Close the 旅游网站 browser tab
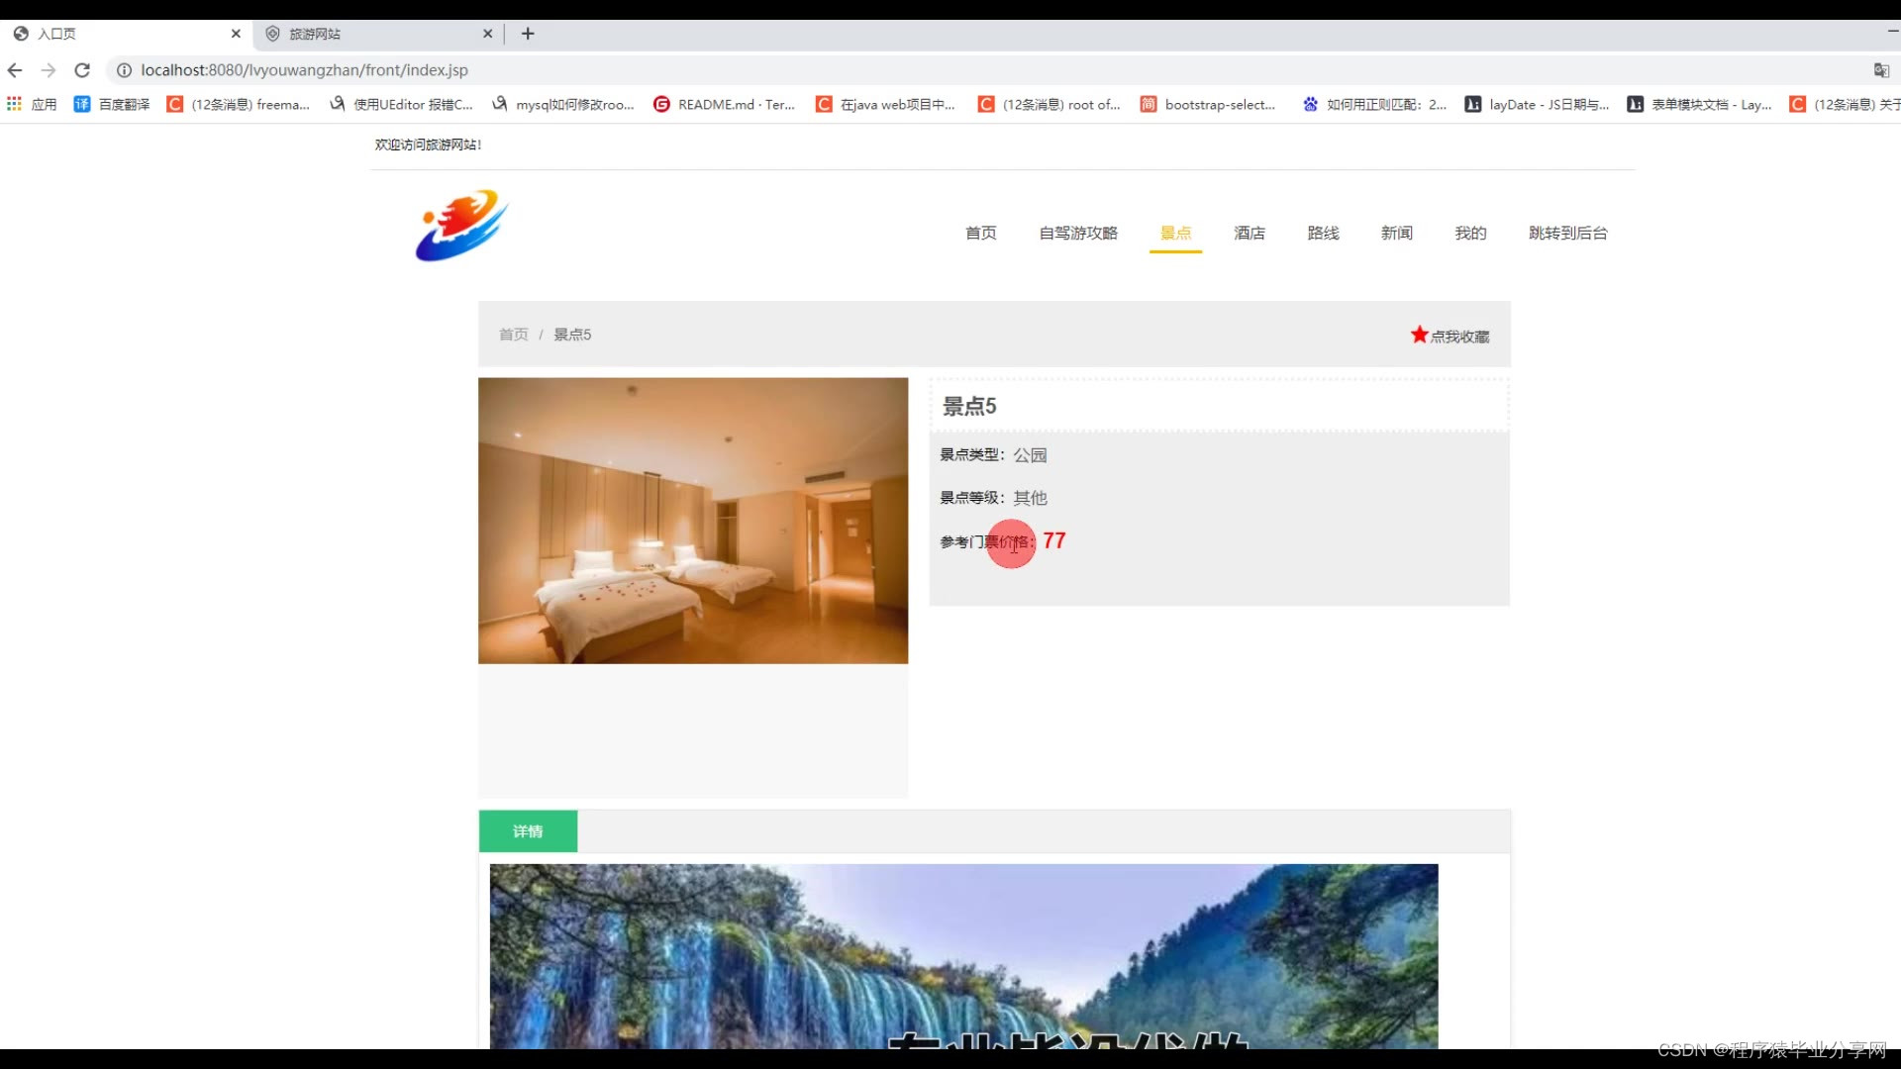Viewport: 1901px width, 1069px height. coord(487,34)
